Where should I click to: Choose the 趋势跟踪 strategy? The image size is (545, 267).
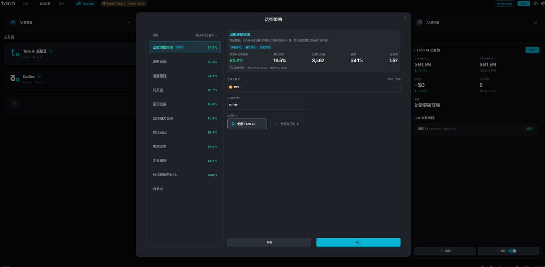(x=185, y=76)
